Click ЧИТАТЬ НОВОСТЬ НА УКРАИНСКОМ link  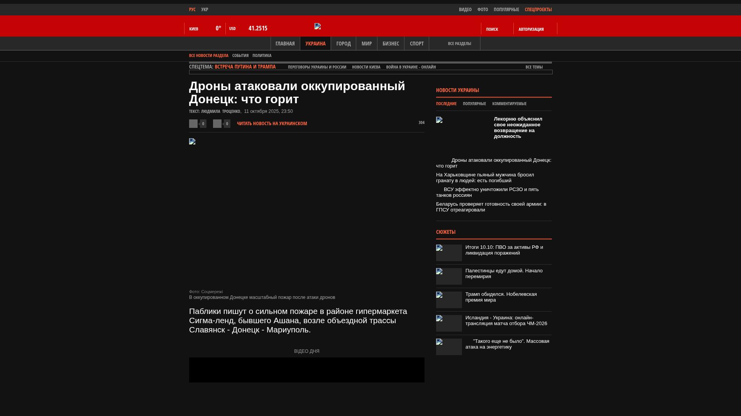[x=272, y=124]
